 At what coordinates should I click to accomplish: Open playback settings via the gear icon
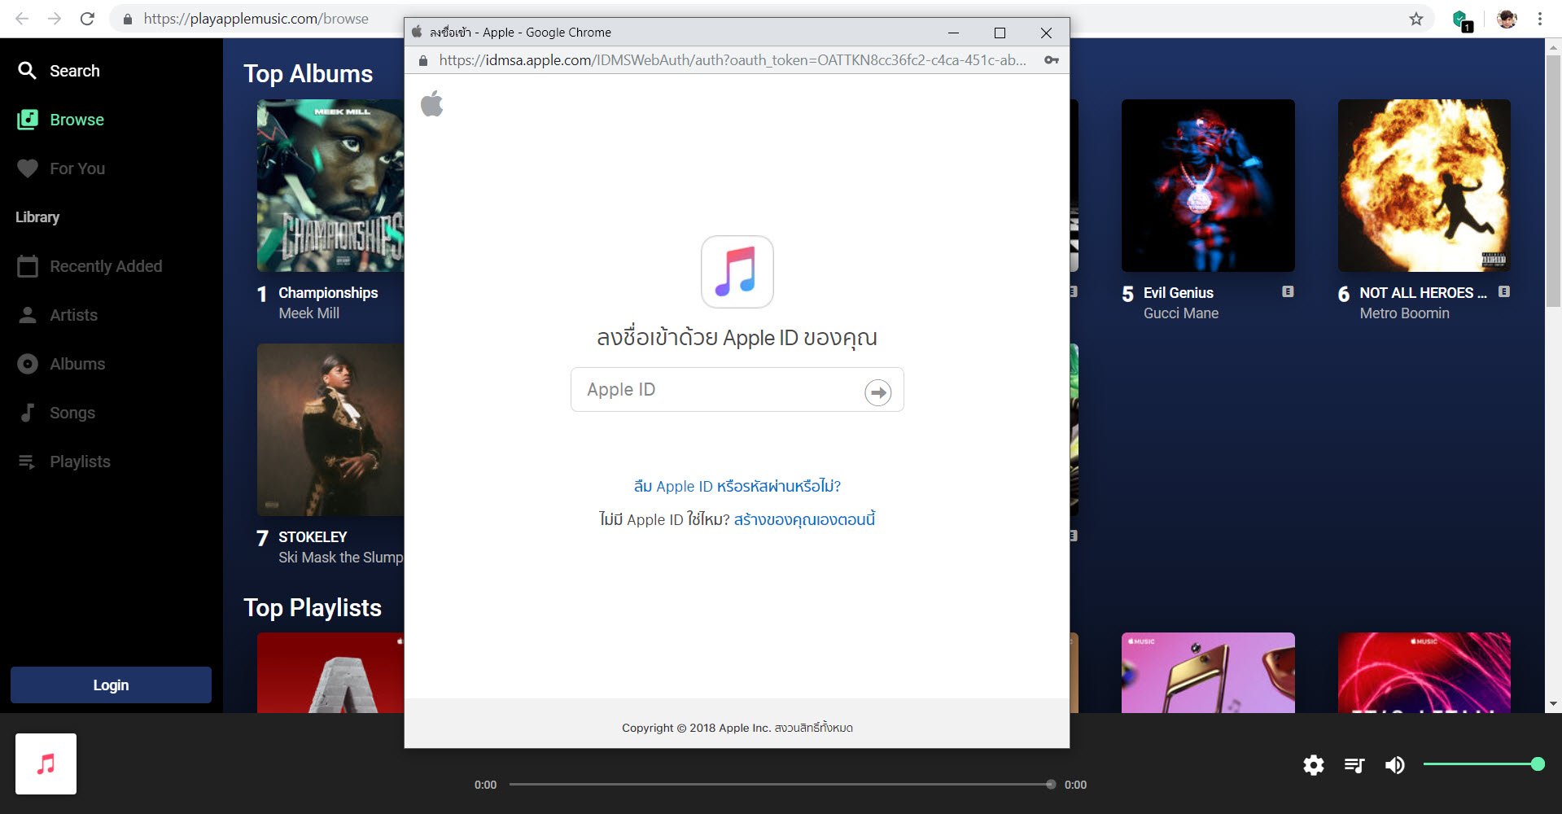1313,765
